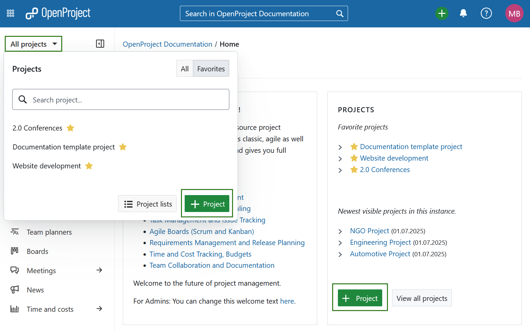Expand the Meetings submenu arrow
The height and width of the screenshot is (331, 530).
[99, 270]
